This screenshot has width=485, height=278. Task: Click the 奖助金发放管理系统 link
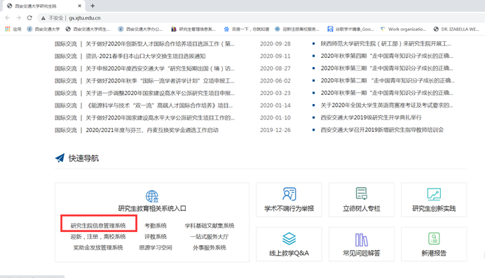[98, 247]
